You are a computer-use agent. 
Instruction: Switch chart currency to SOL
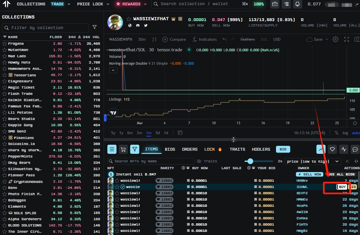[264, 39]
